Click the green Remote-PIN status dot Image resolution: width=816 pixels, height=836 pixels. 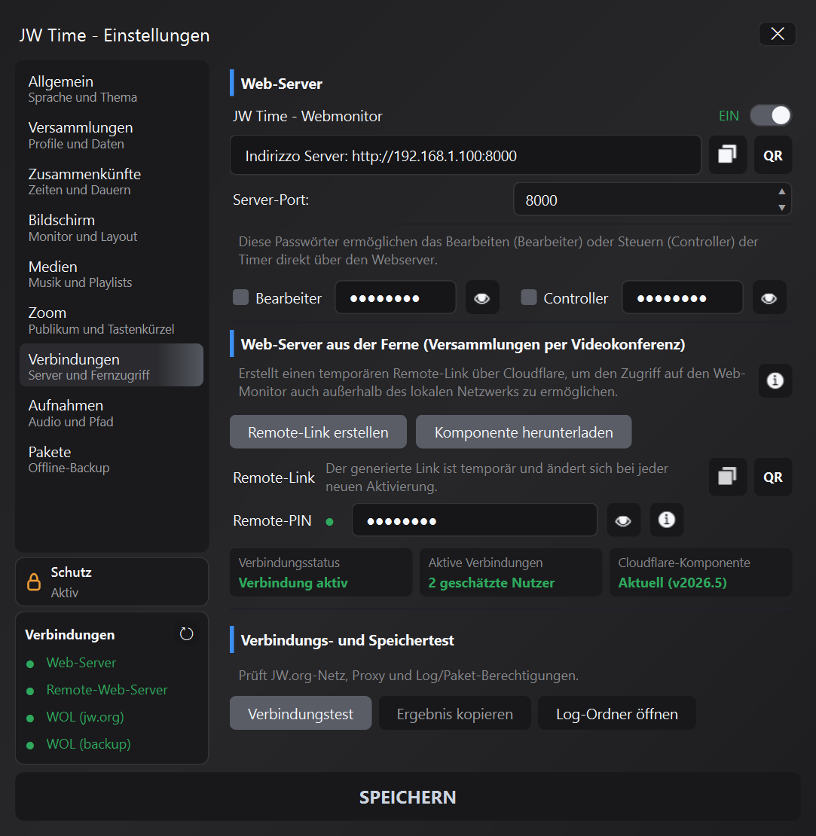(329, 521)
